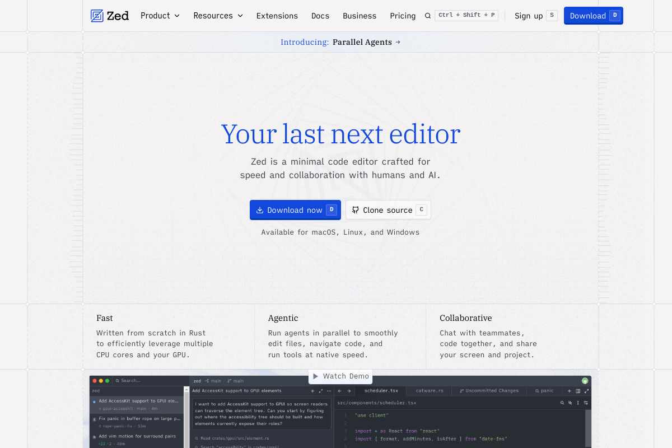Click expand icon in agent panel header

[321, 391]
